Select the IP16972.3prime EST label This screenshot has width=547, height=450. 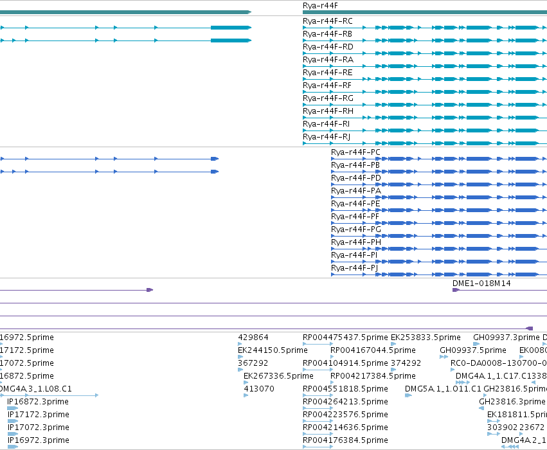click(39, 440)
